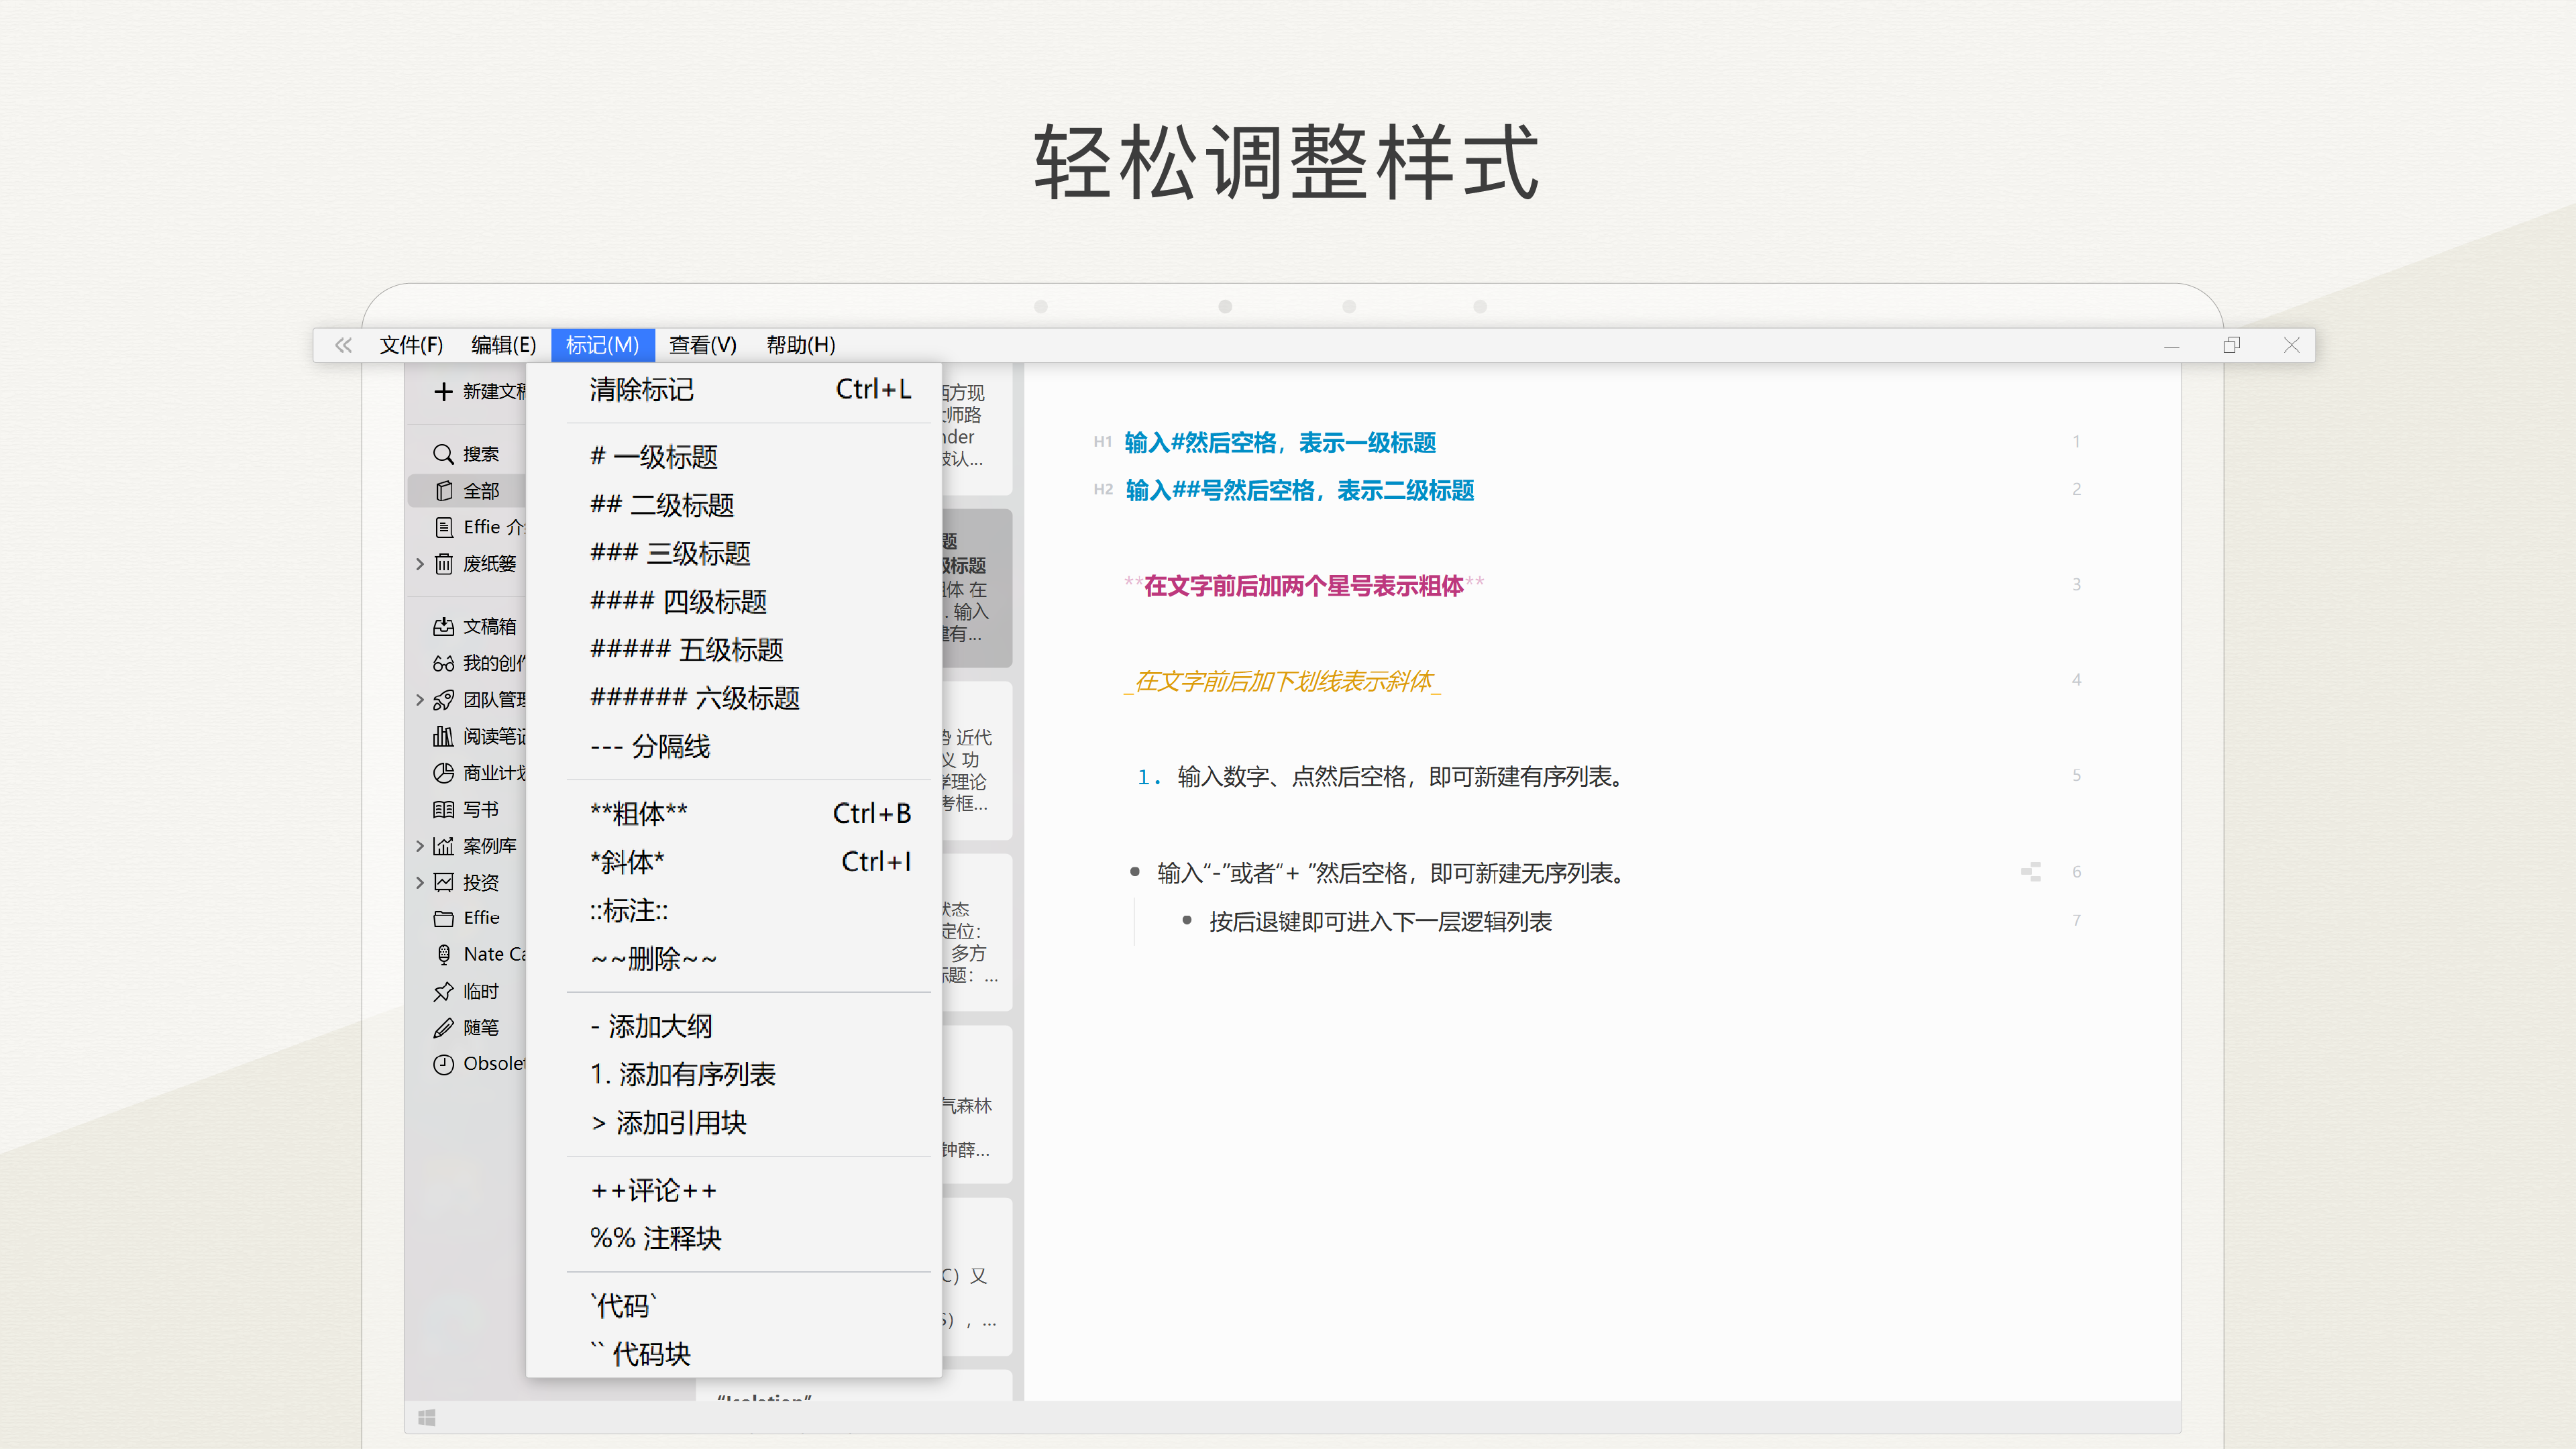Expand the 废纸篓 tree item
The width and height of the screenshot is (2576, 1449).
pyautogui.click(x=419, y=563)
